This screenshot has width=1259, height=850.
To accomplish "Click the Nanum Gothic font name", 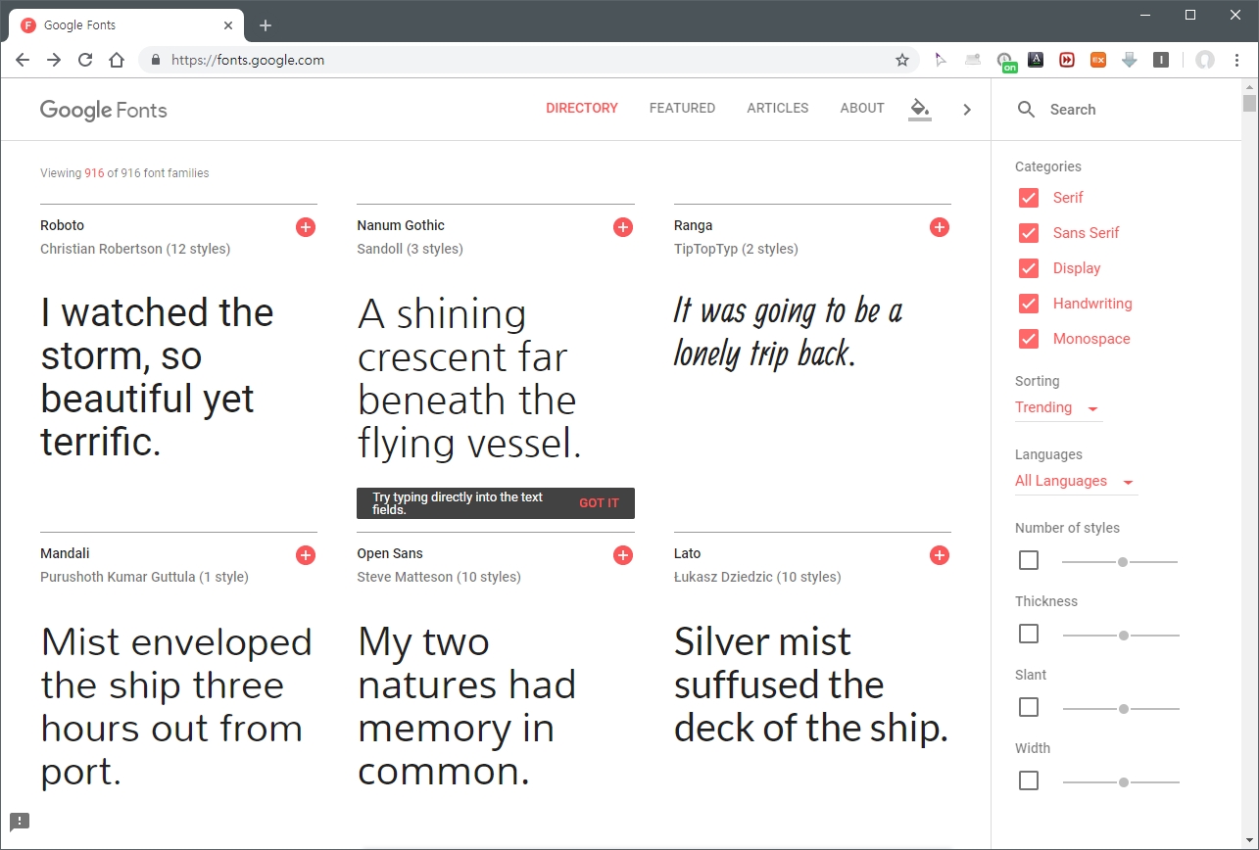I will point(401,225).
